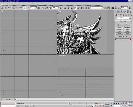Open the Modify command panel tab
This screenshot has width=133, height=107.
119,12
